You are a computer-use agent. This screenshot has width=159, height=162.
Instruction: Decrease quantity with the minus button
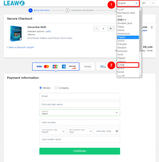97,28
